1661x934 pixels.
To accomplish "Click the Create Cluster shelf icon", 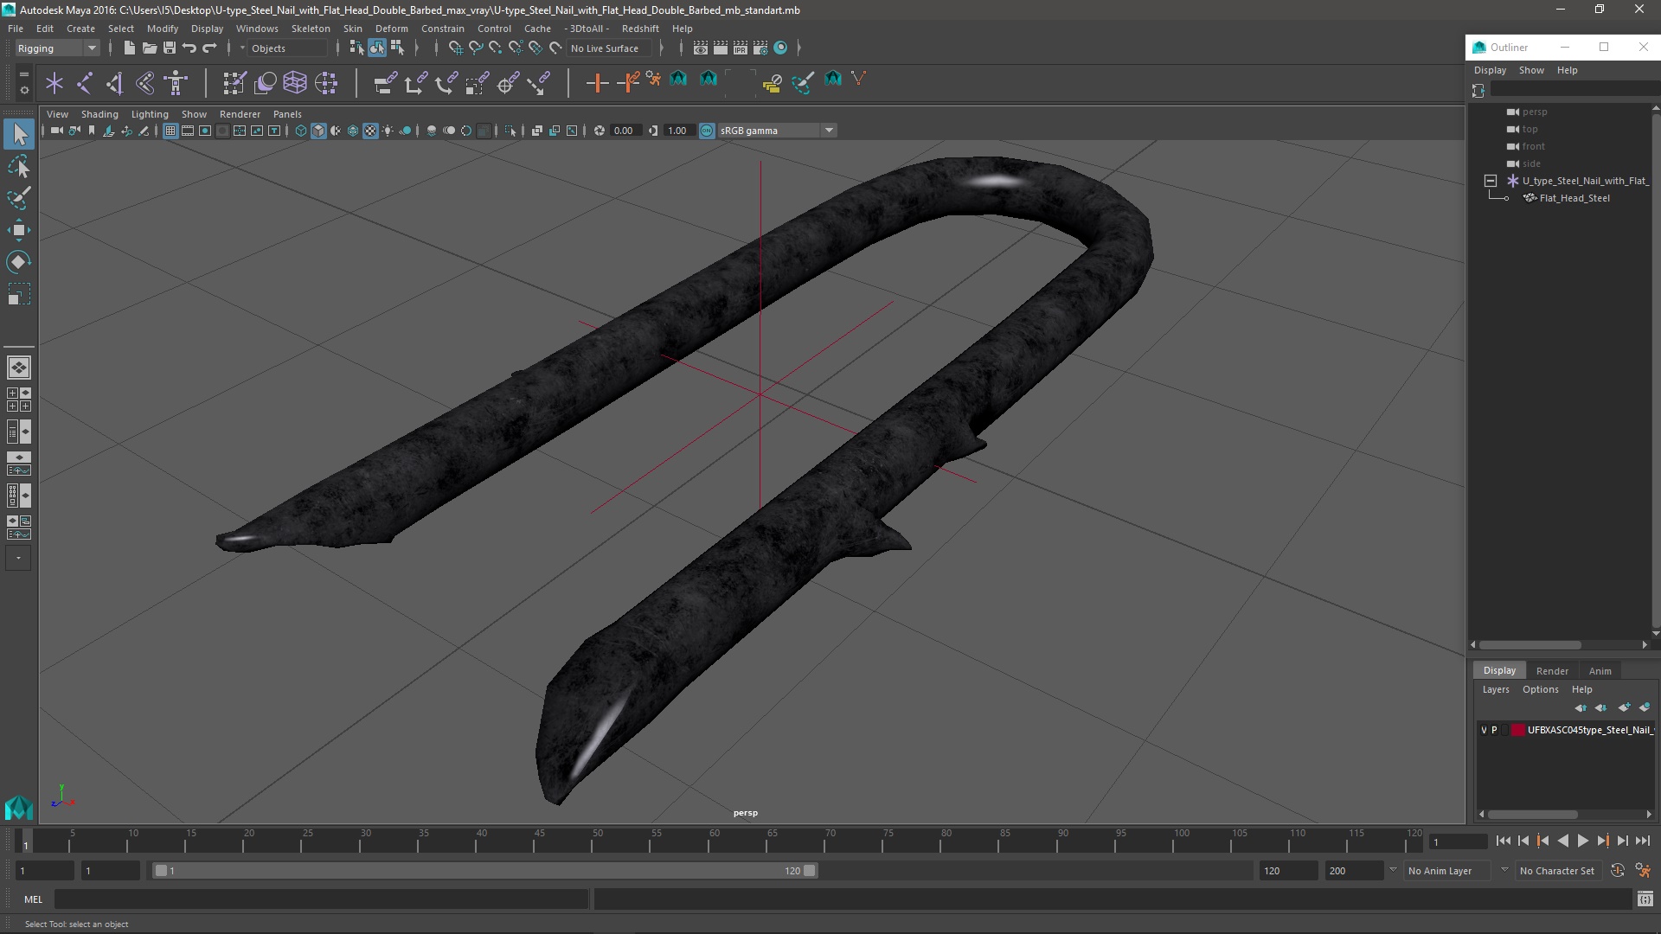I will point(326,83).
